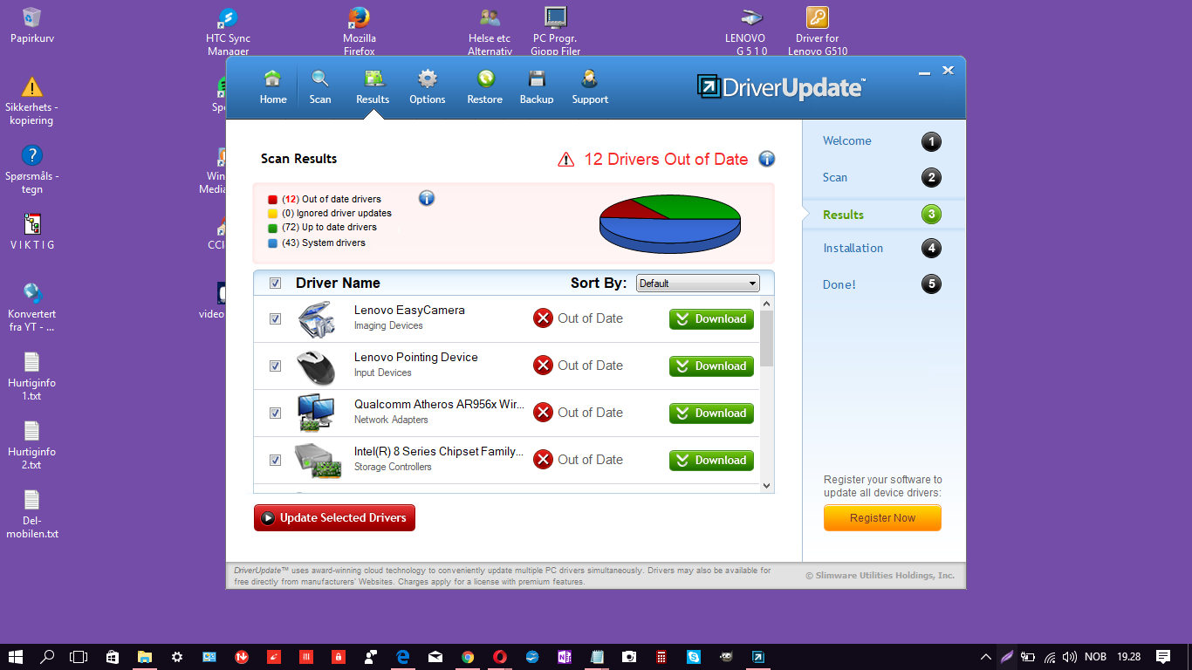Download the Qualcomm Atheros AR956x driver
The width and height of the screenshot is (1192, 670).
point(711,414)
